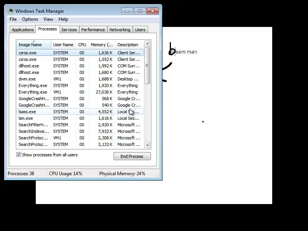308x231 pixels.
Task: Go to the Networking tab
Action: pos(120,30)
